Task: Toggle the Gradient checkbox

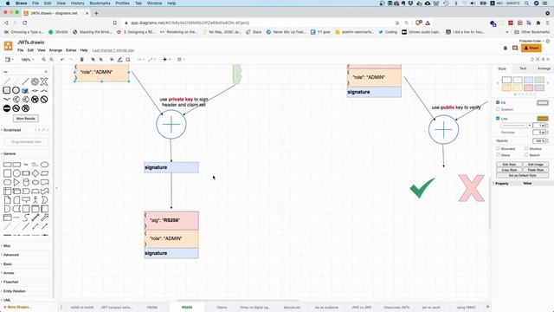Action: tap(498, 109)
